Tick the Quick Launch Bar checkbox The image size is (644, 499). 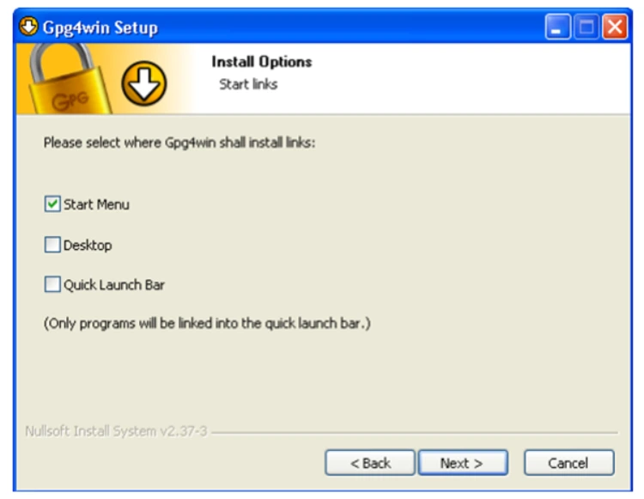tap(52, 284)
